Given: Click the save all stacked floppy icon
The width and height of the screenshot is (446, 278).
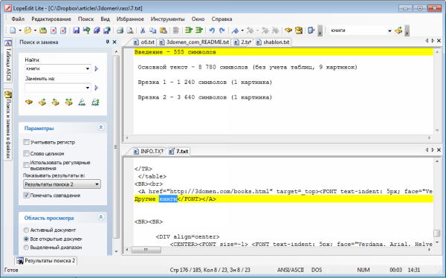Looking at the screenshot, I should point(97,30).
